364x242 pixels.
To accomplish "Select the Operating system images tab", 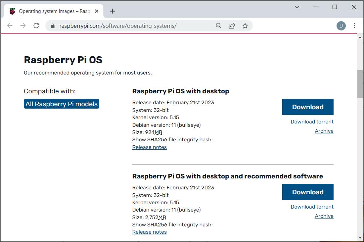I will click(x=53, y=11).
